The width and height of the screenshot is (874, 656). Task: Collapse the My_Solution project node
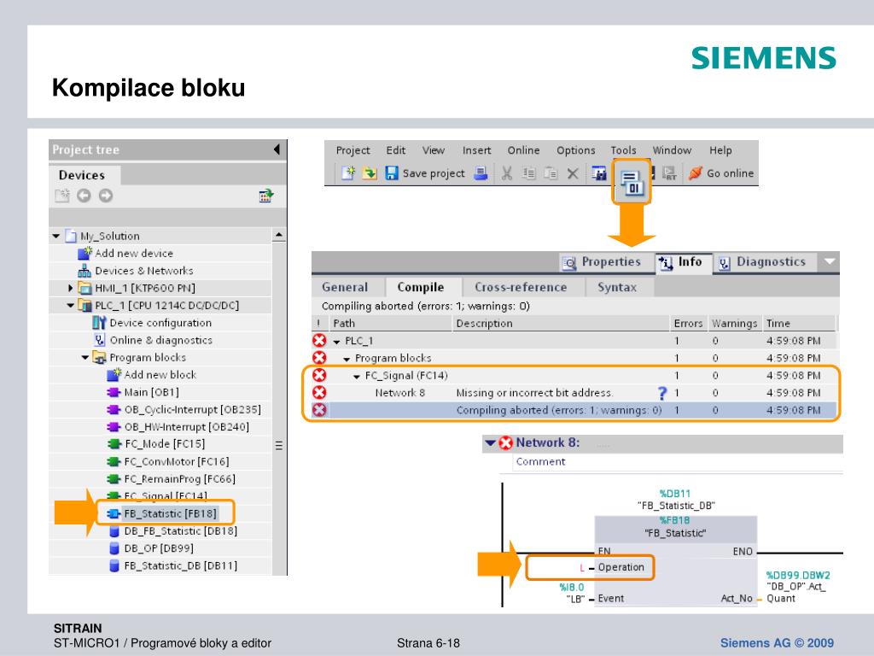coord(55,236)
